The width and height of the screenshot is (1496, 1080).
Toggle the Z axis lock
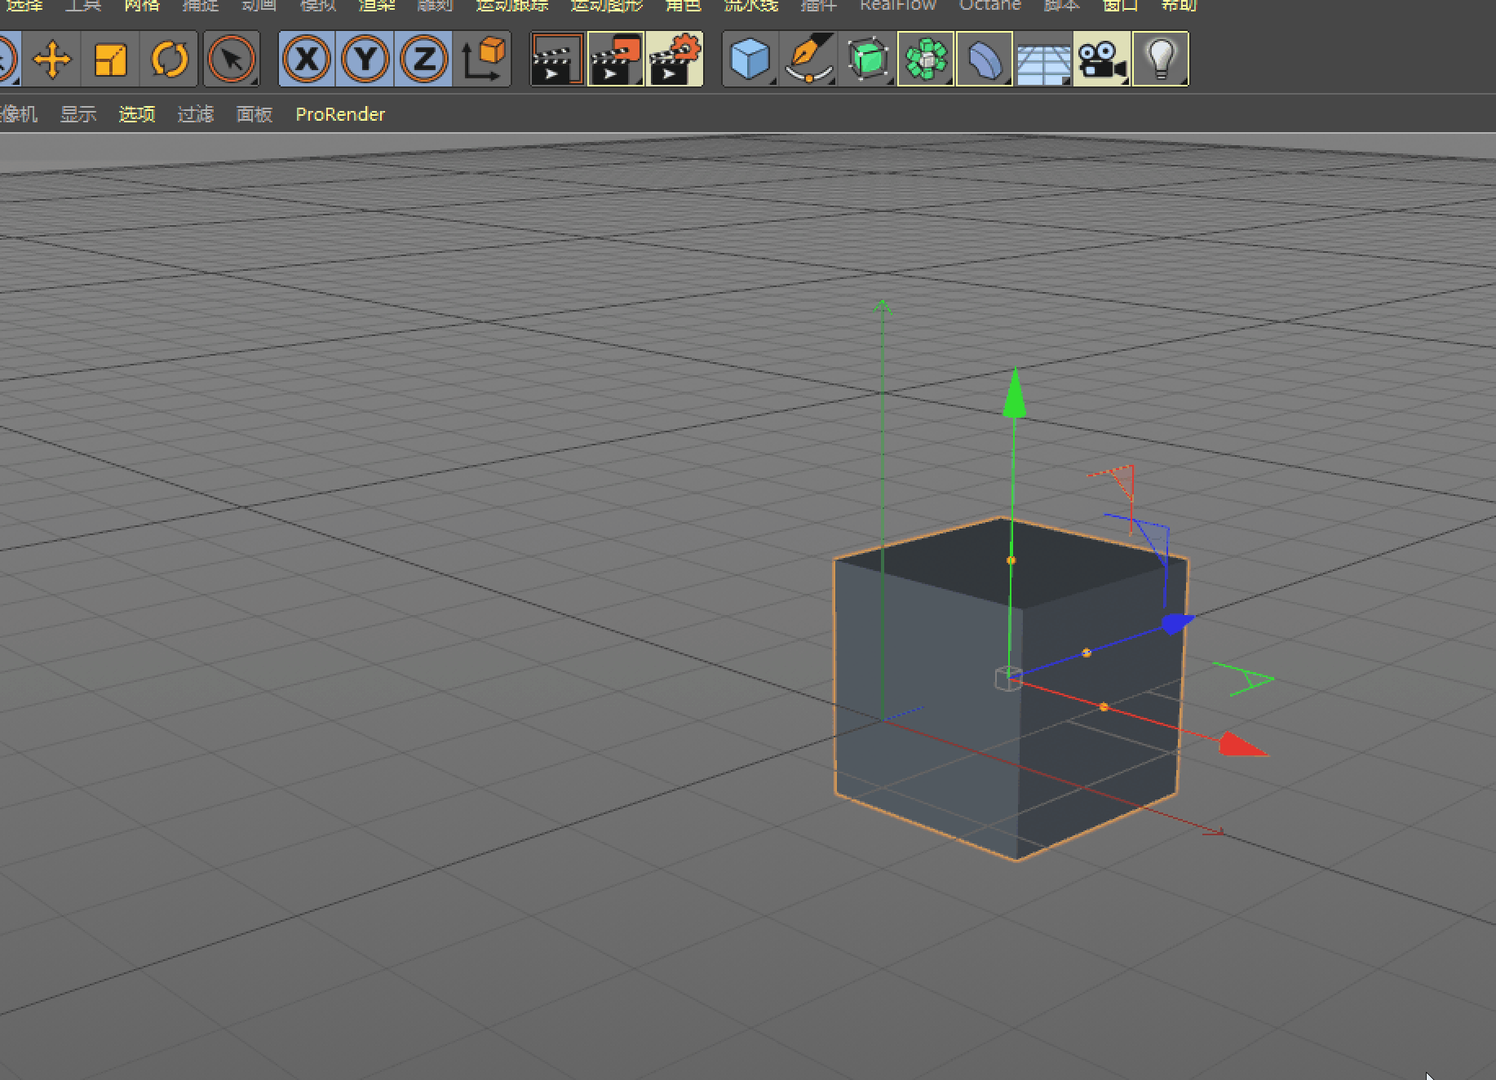tap(423, 59)
